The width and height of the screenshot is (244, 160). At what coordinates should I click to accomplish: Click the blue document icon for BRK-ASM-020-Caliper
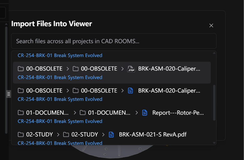[131, 91]
